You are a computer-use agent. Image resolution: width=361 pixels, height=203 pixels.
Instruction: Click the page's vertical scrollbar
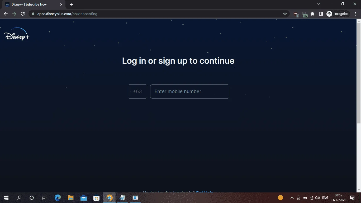click(x=359, y=73)
